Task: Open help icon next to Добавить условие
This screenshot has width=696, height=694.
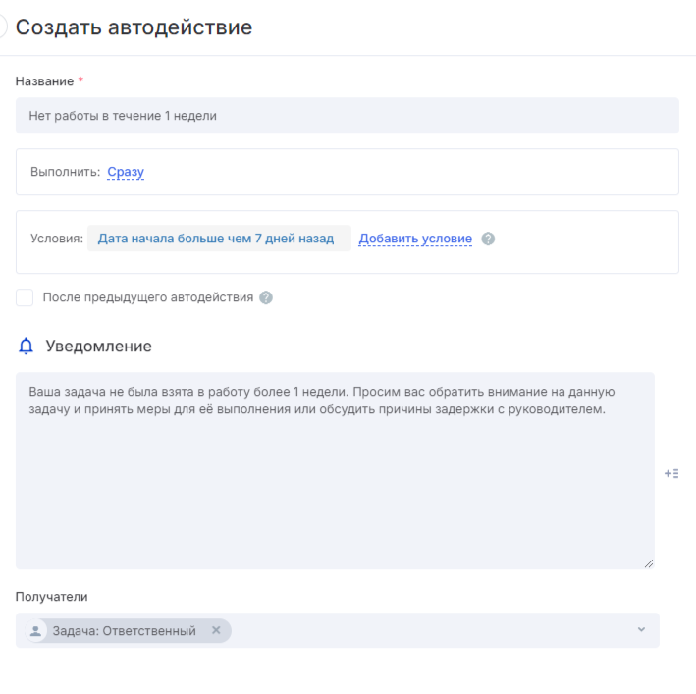Action: [489, 239]
